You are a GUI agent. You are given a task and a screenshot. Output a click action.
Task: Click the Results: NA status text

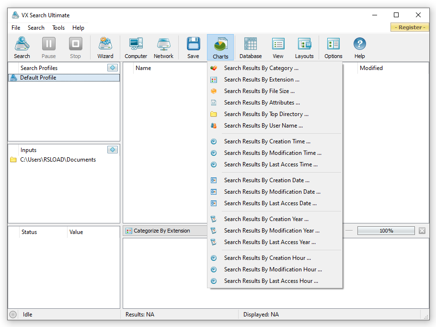[140, 315]
